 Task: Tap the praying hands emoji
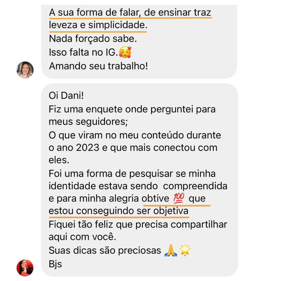pyautogui.click(x=171, y=250)
